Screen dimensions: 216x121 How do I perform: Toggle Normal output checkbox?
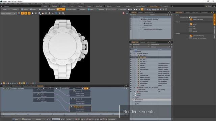pos(191,24)
